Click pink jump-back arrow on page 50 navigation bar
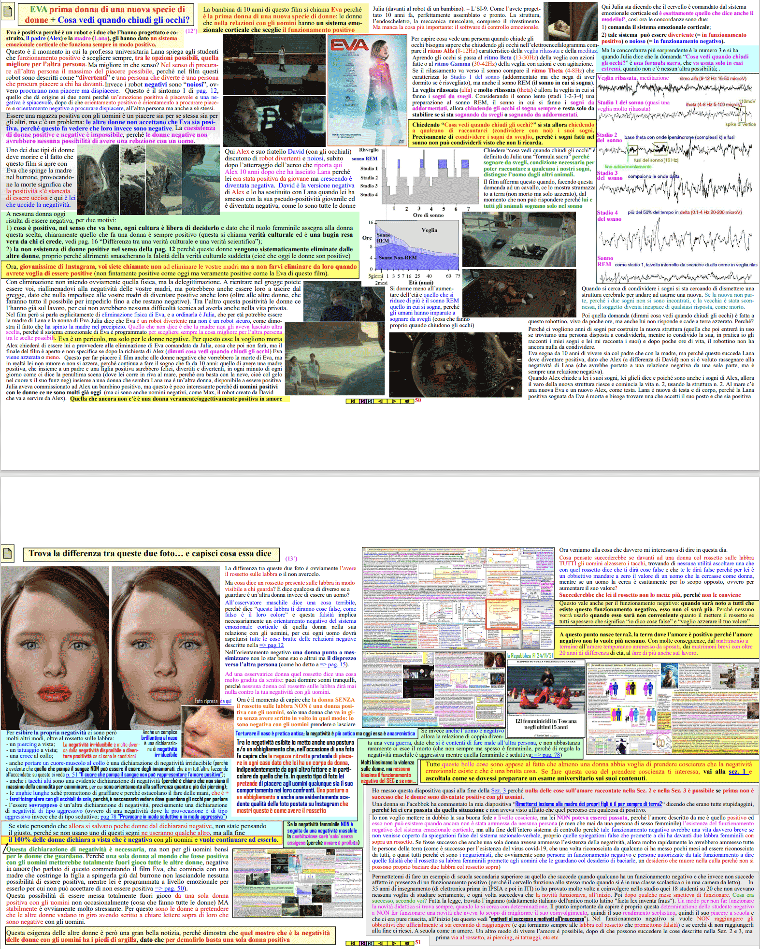Screen dimensions: 760x949 pyautogui.click(x=363, y=401)
